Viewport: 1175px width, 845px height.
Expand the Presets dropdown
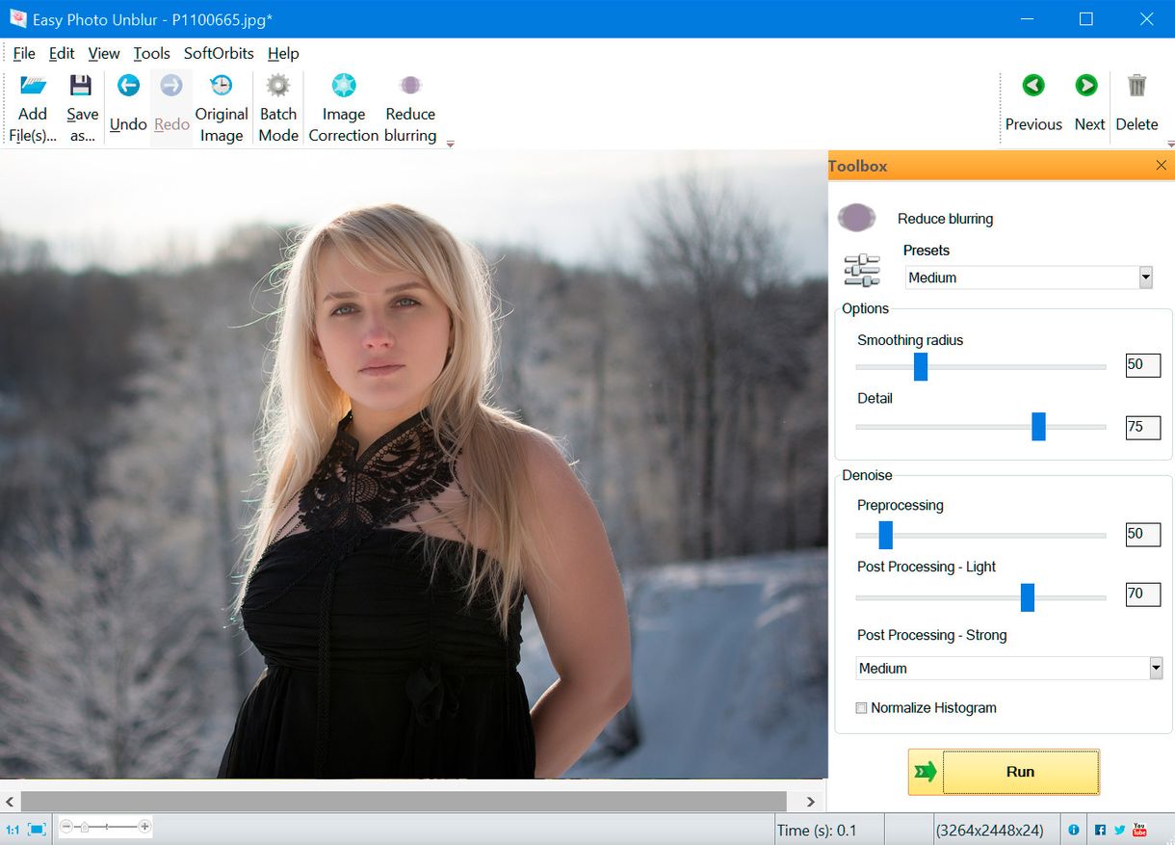coord(1145,277)
